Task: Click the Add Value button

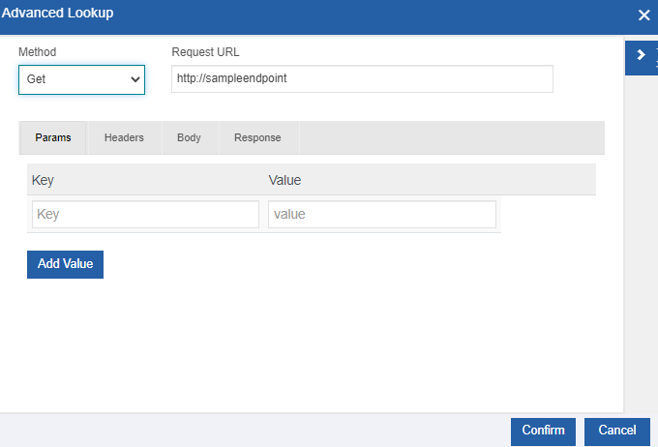Action: (65, 264)
